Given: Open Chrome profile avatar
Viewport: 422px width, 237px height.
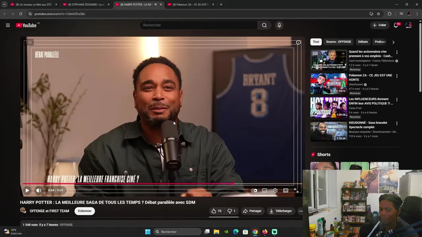Looking at the screenshot, I should coord(409,14).
